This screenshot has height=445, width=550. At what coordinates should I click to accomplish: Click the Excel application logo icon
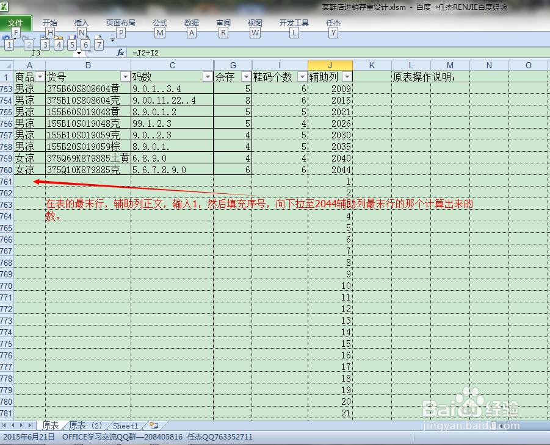[x=4, y=6]
